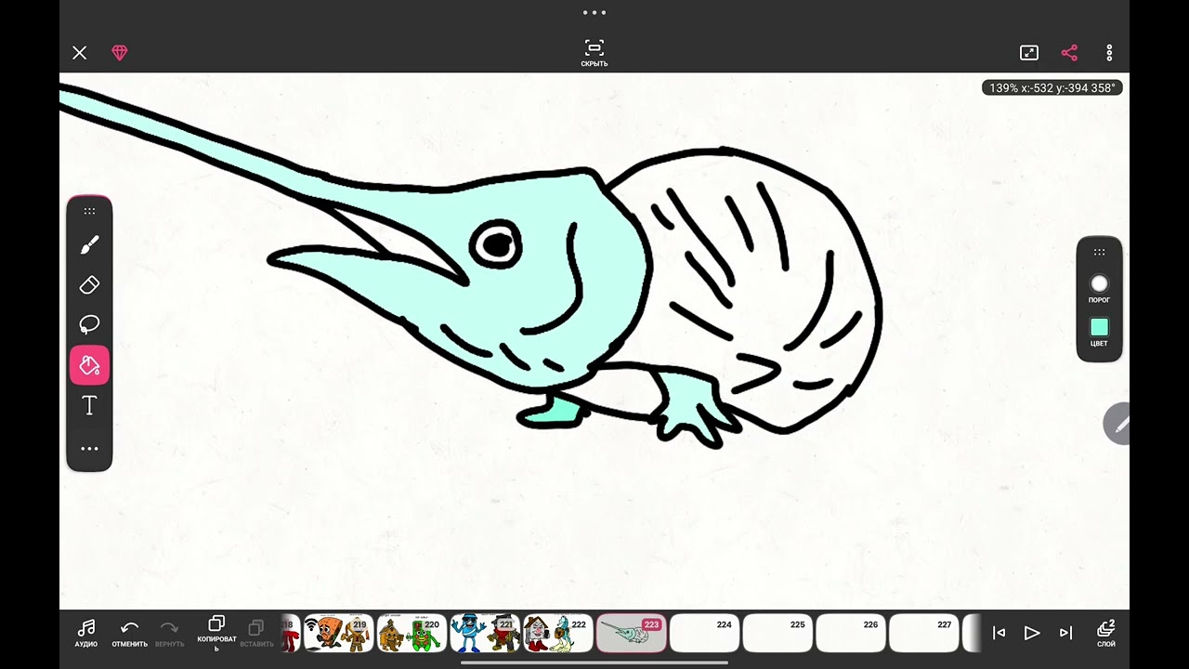Viewport: 1189px width, 669px height.
Task: Select the current frame 223 thumbnail
Action: pyautogui.click(x=632, y=633)
